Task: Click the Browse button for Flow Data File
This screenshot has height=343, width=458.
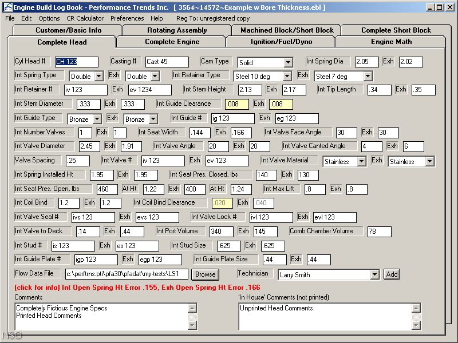Action: 206,274
